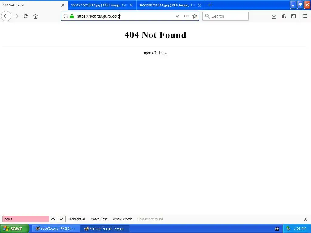Find previous match with up arrow
This screenshot has width=311, height=233.
(53, 219)
